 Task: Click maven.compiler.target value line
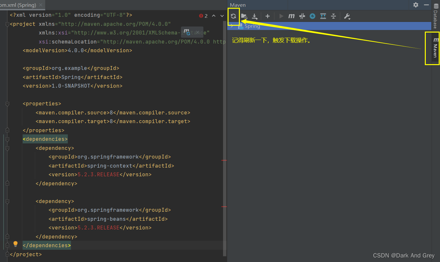click(x=113, y=121)
